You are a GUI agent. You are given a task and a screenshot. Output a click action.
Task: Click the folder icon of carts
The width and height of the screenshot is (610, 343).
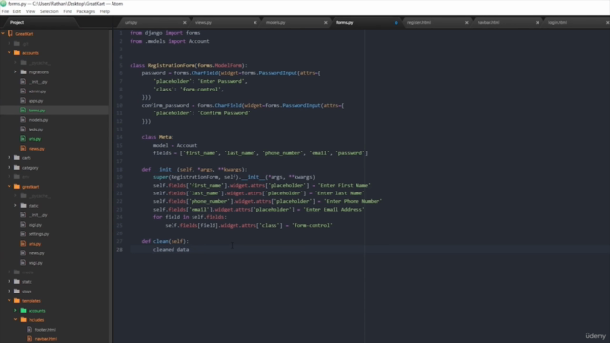[x=17, y=158]
